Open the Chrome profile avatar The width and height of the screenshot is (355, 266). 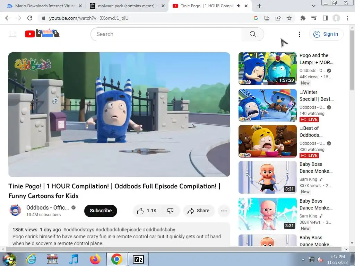pyautogui.click(x=336, y=18)
